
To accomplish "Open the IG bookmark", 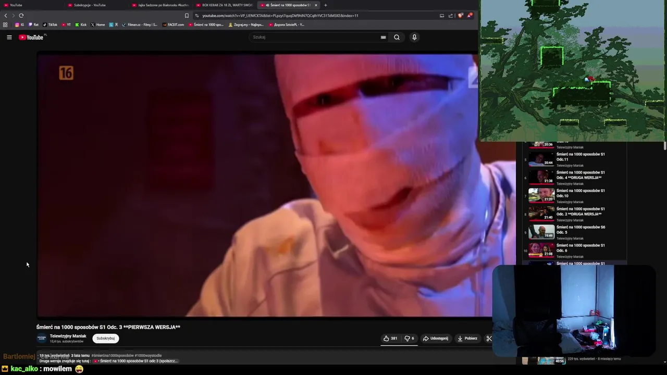I will coord(20,24).
